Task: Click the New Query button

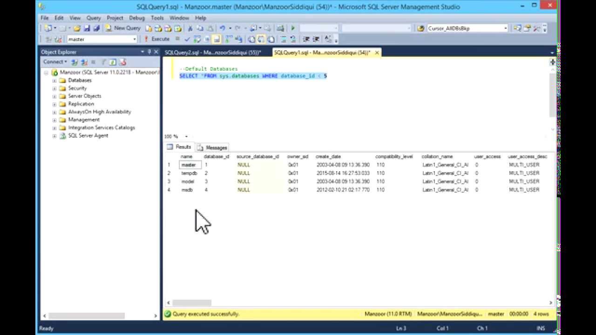Action: click(x=122, y=28)
